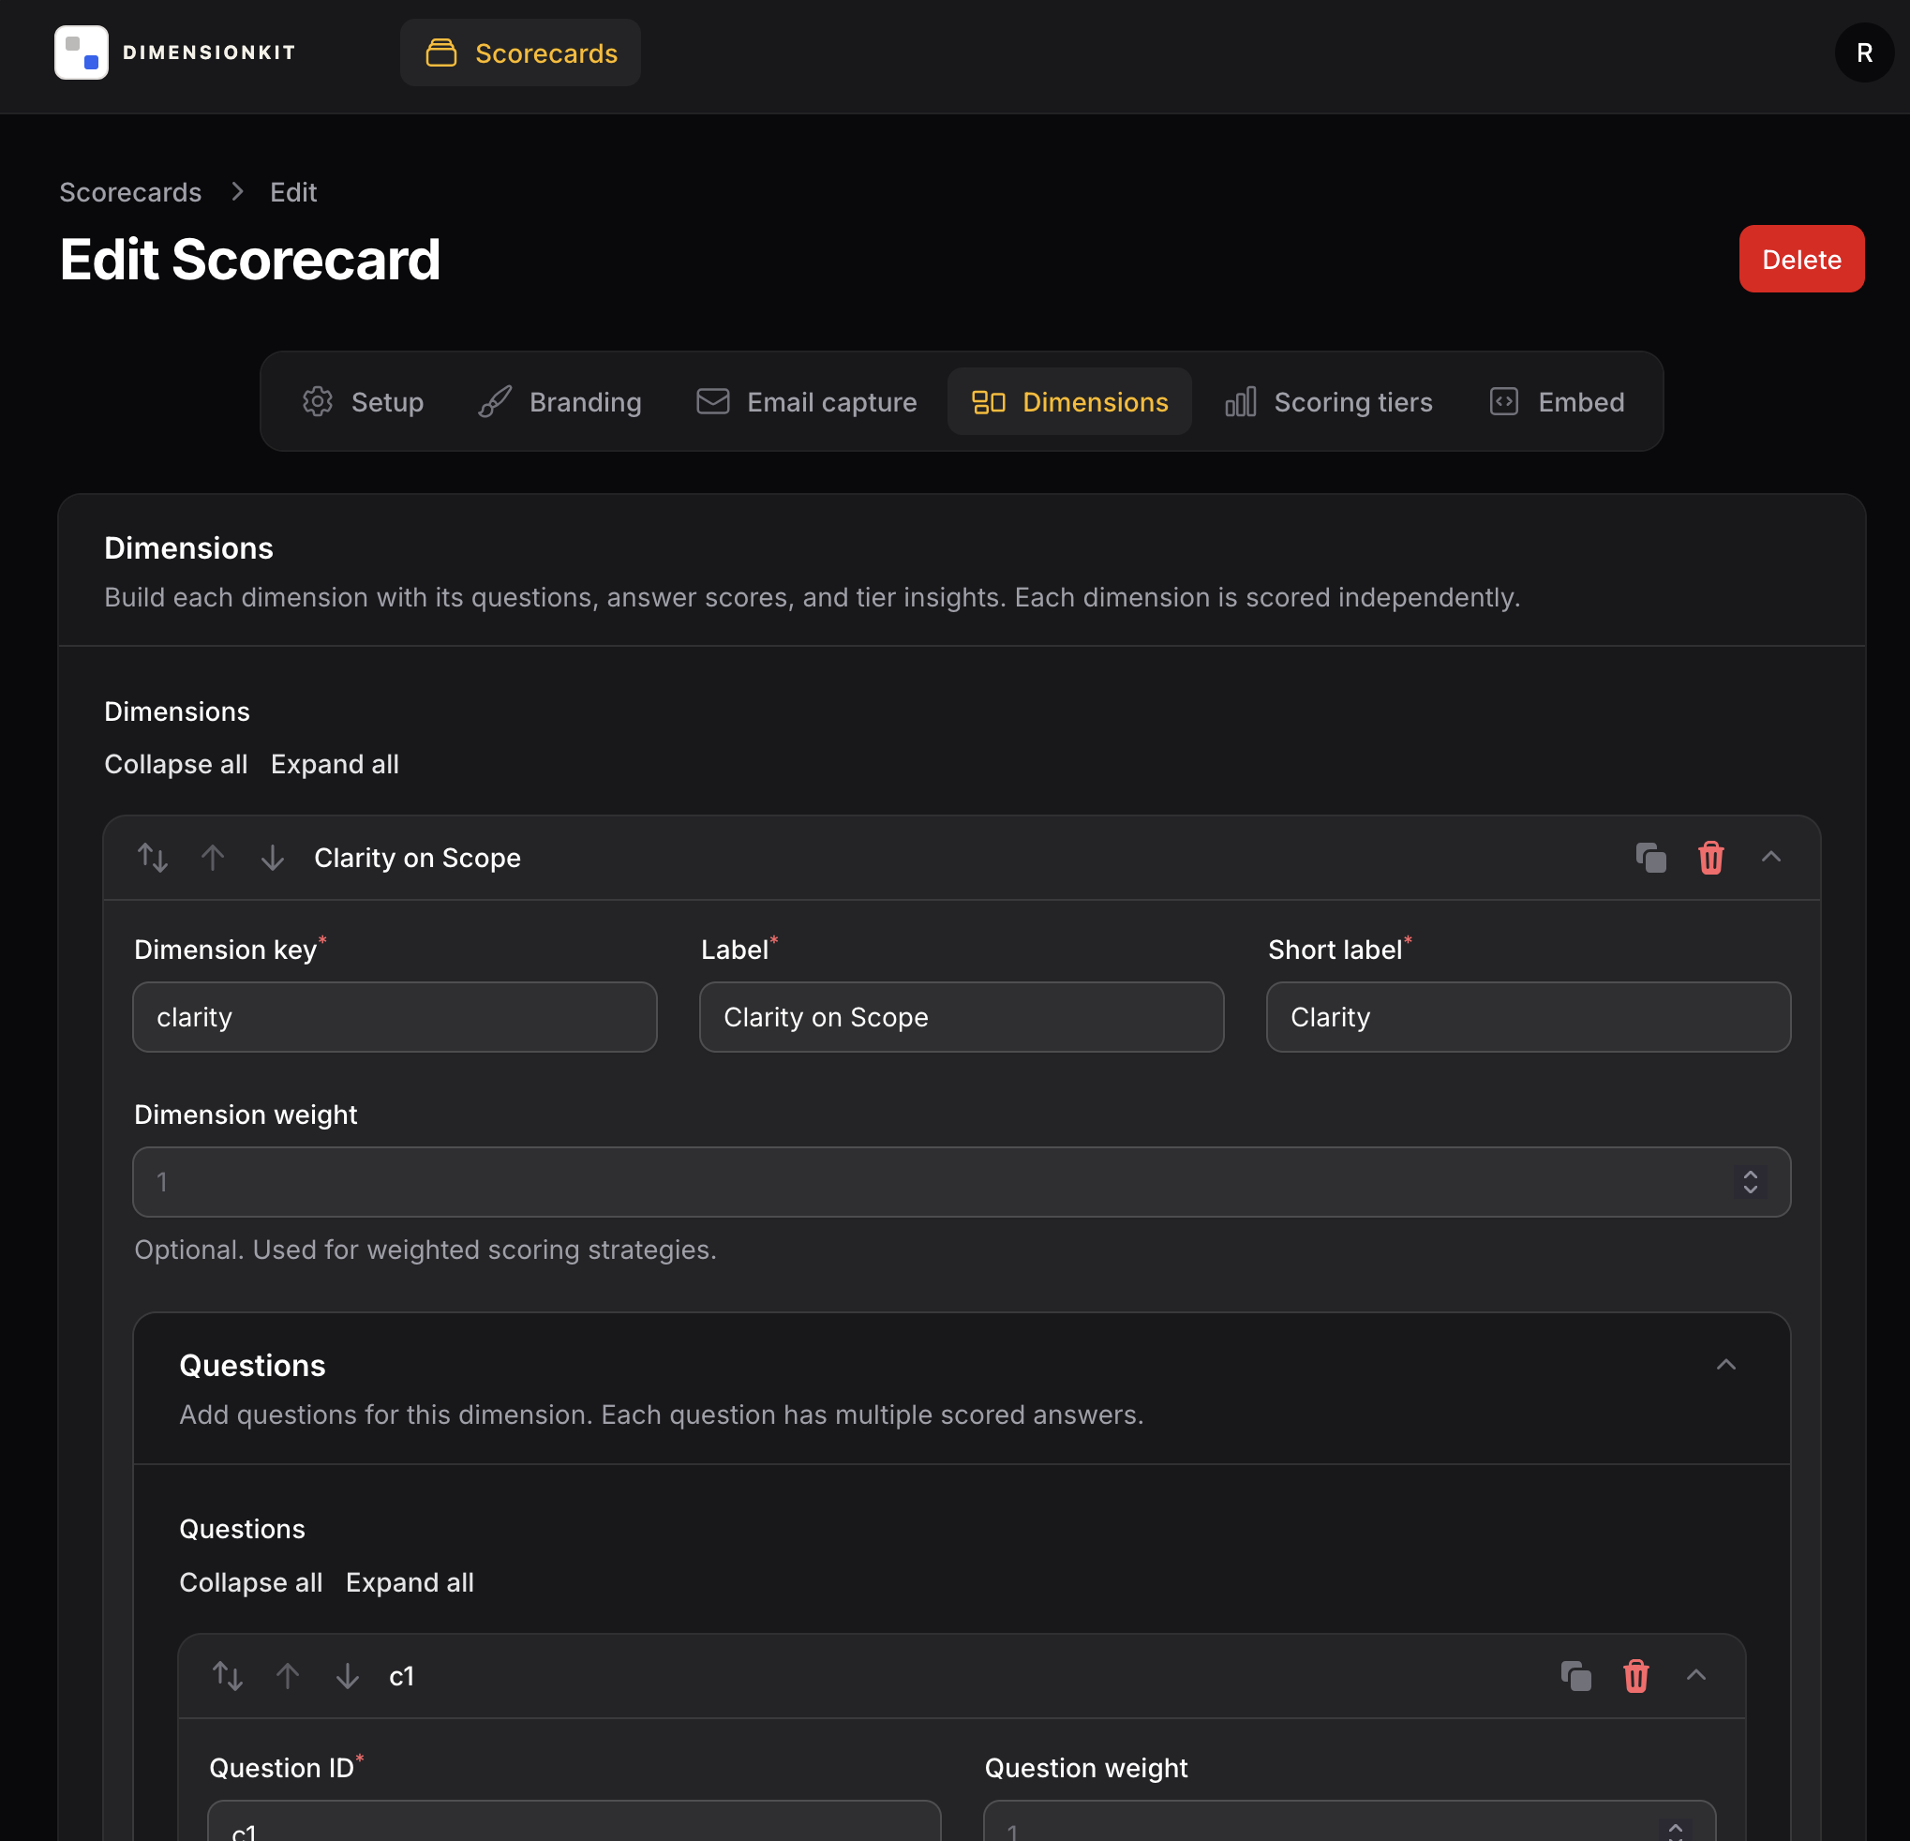The height and width of the screenshot is (1841, 1910).
Task: Click the DimensionKit logo icon
Action: [x=81, y=52]
